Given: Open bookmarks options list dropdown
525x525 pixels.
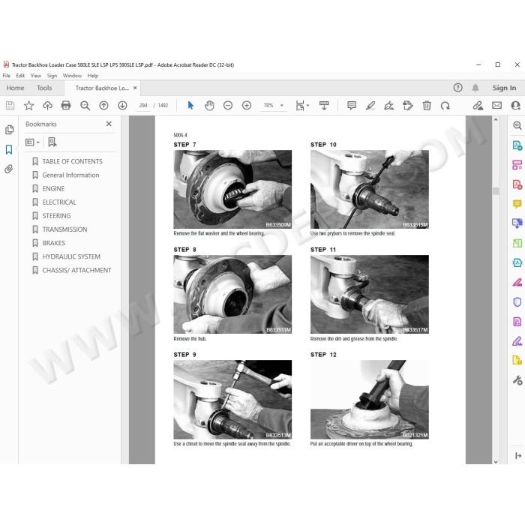Looking at the screenshot, I should [32, 142].
